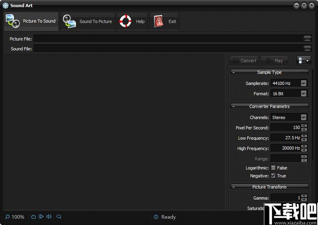The width and height of the screenshot is (318, 225).
Task: Click the speaker volume icon in status bar
Action: tap(49, 217)
